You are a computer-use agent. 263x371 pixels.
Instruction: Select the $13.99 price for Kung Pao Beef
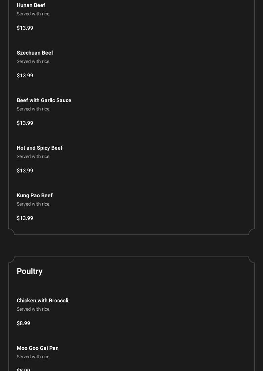tap(25, 218)
